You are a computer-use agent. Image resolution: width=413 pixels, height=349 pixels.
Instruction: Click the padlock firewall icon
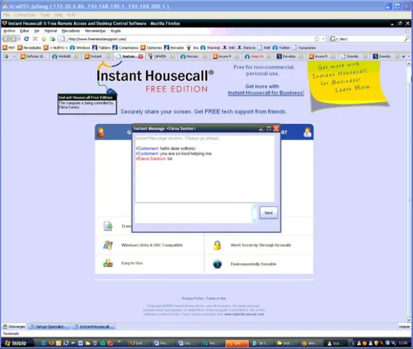point(217,245)
